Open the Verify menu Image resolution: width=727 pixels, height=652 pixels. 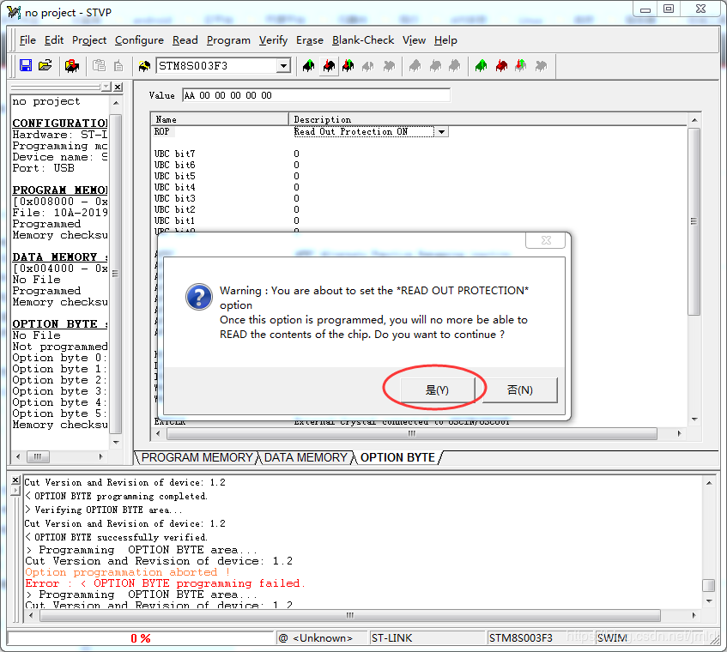[x=273, y=40]
